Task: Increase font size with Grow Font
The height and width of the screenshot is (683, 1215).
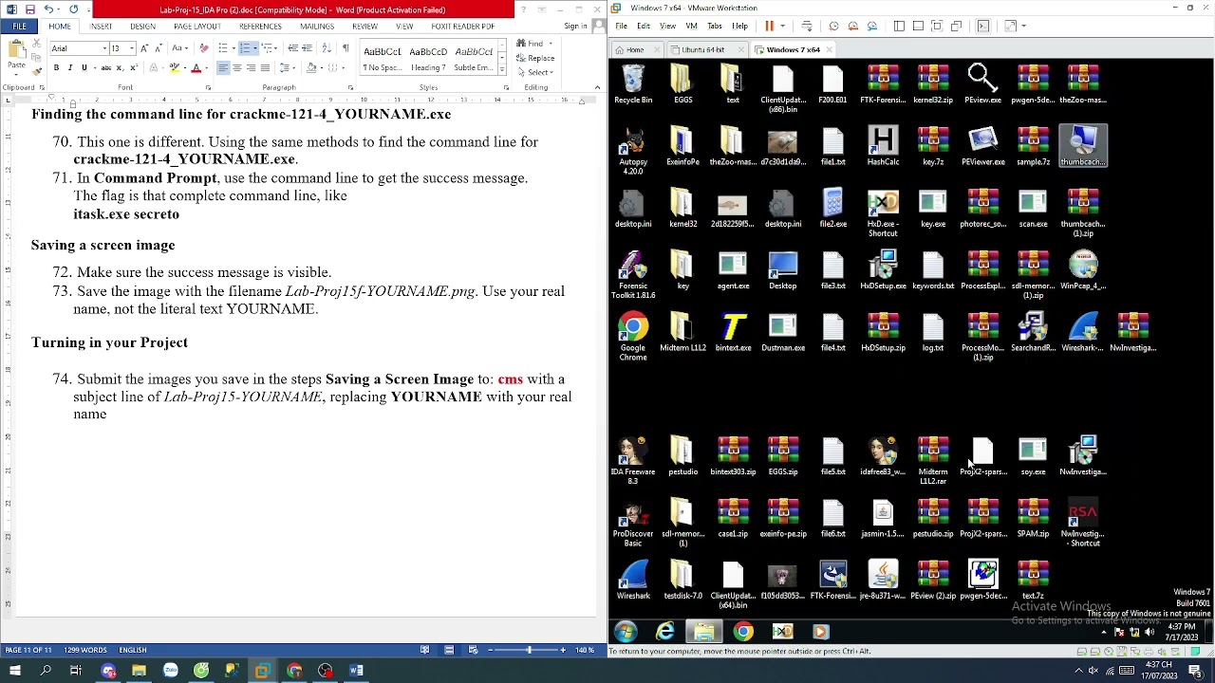Action: coord(144,48)
